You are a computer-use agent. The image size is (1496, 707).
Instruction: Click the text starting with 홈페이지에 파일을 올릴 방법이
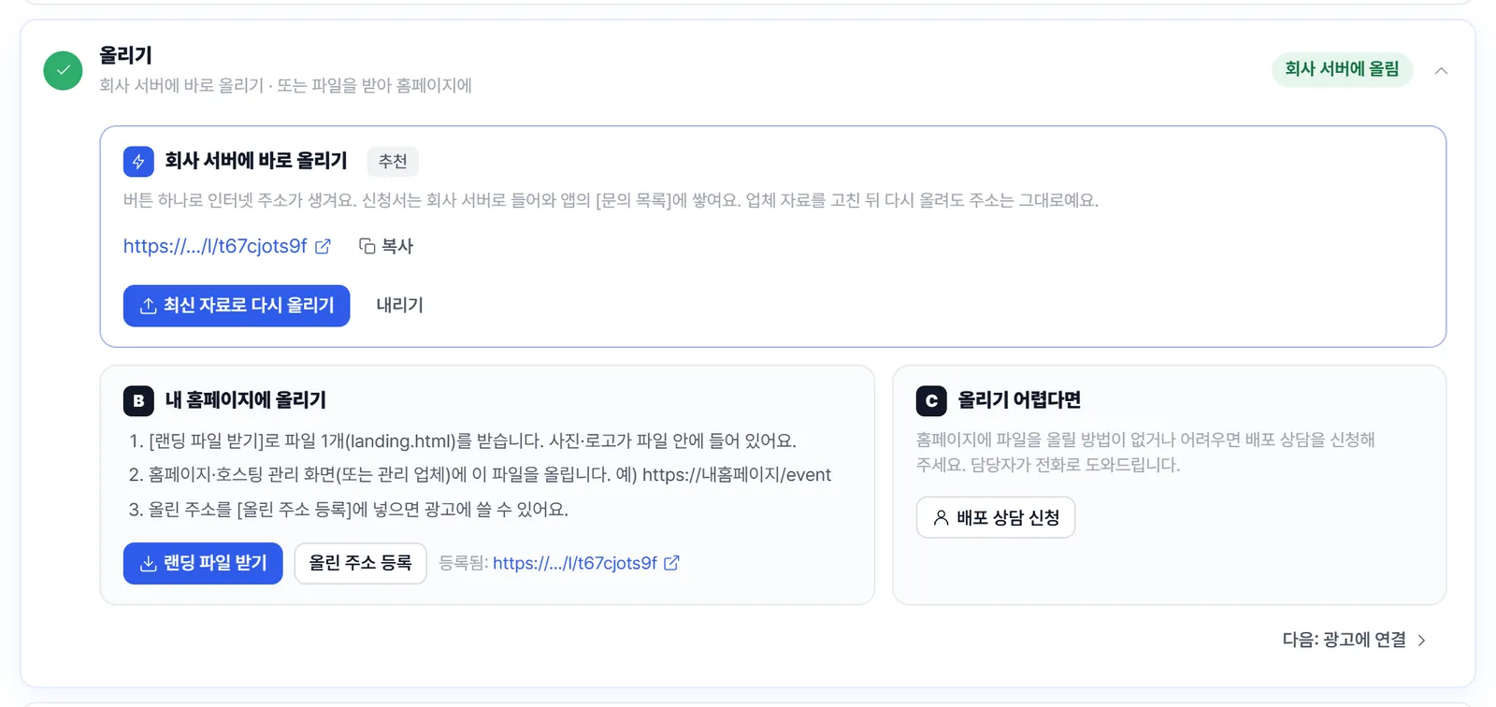point(1145,452)
